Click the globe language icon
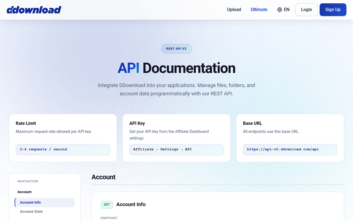The height and width of the screenshot is (221, 353). (x=280, y=10)
